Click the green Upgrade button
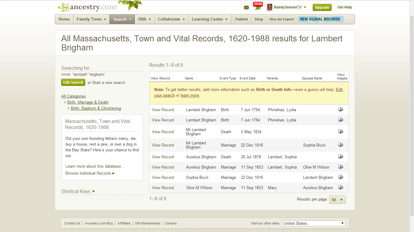414x232 pixels. pos(322,8)
